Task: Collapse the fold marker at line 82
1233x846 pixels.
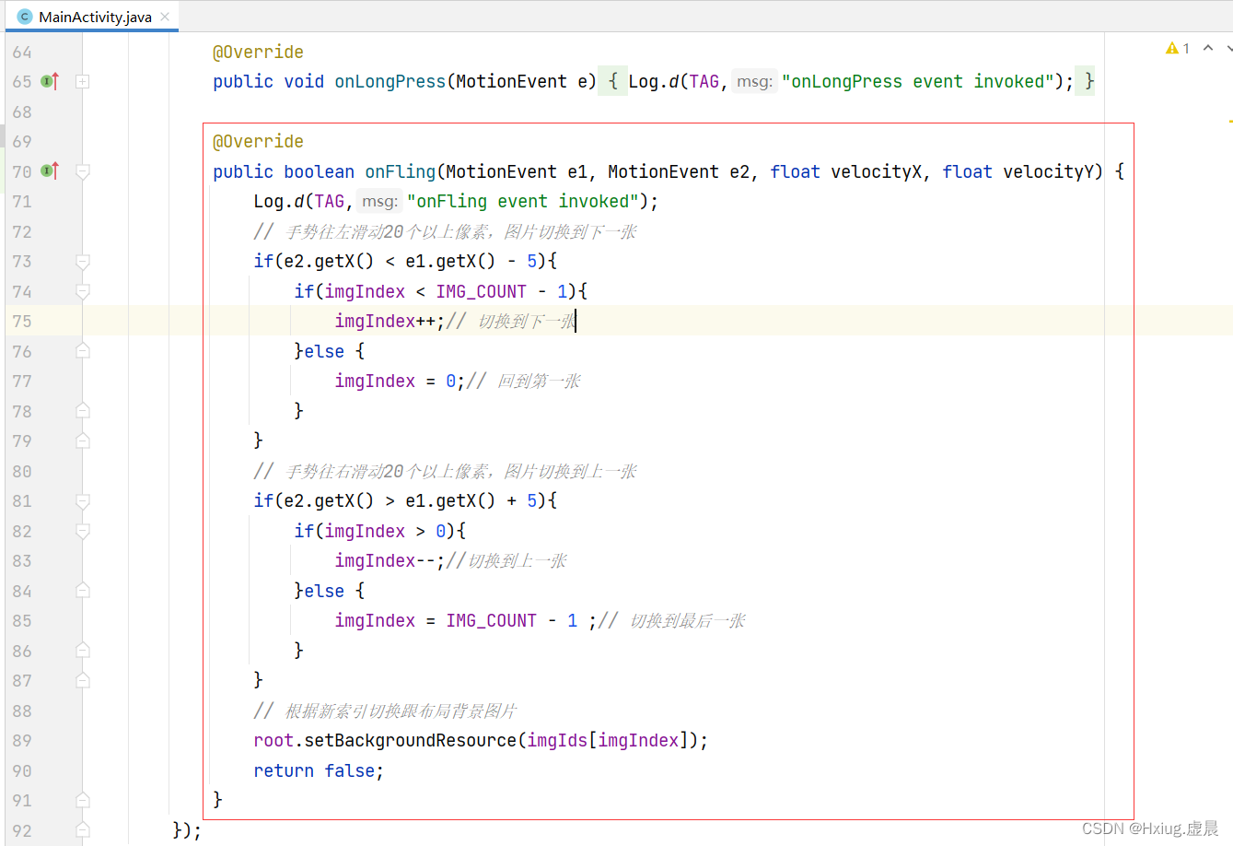Action: pyautogui.click(x=82, y=531)
